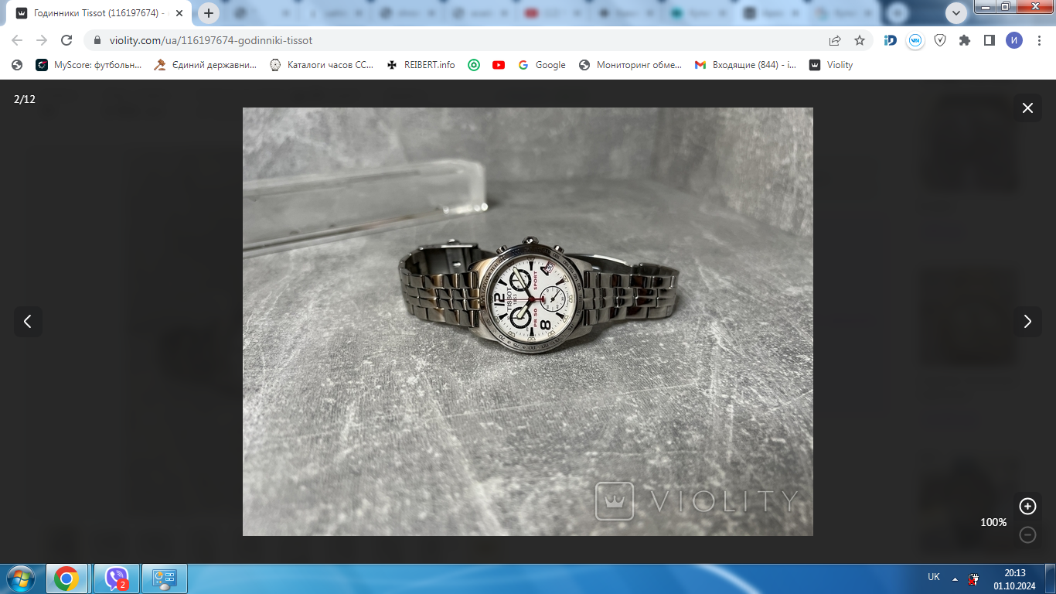
Task: Bookmark this page with the star
Action: click(859, 40)
